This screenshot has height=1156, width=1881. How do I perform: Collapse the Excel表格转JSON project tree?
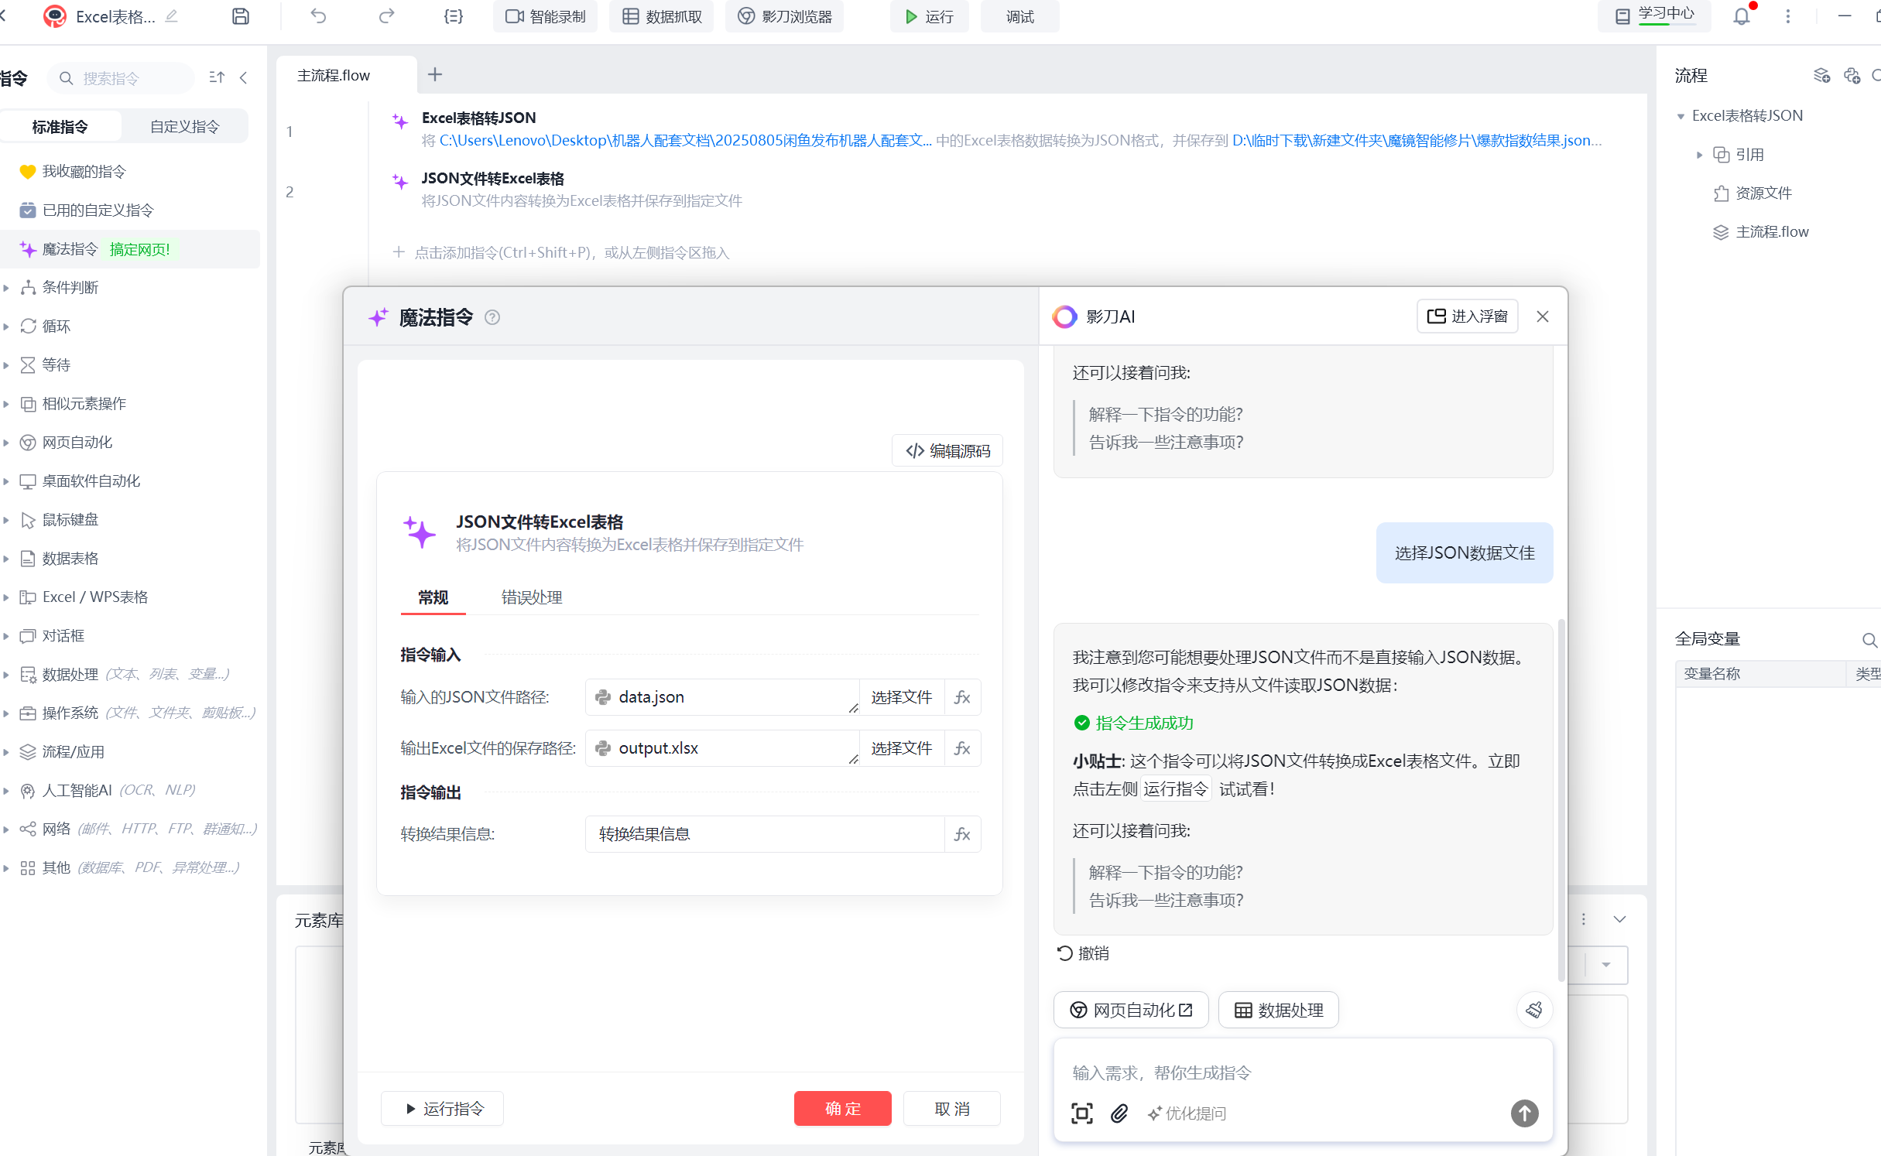point(1681,116)
